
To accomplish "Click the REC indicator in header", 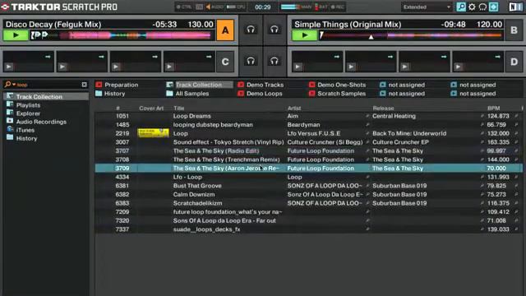I will 338,7.
